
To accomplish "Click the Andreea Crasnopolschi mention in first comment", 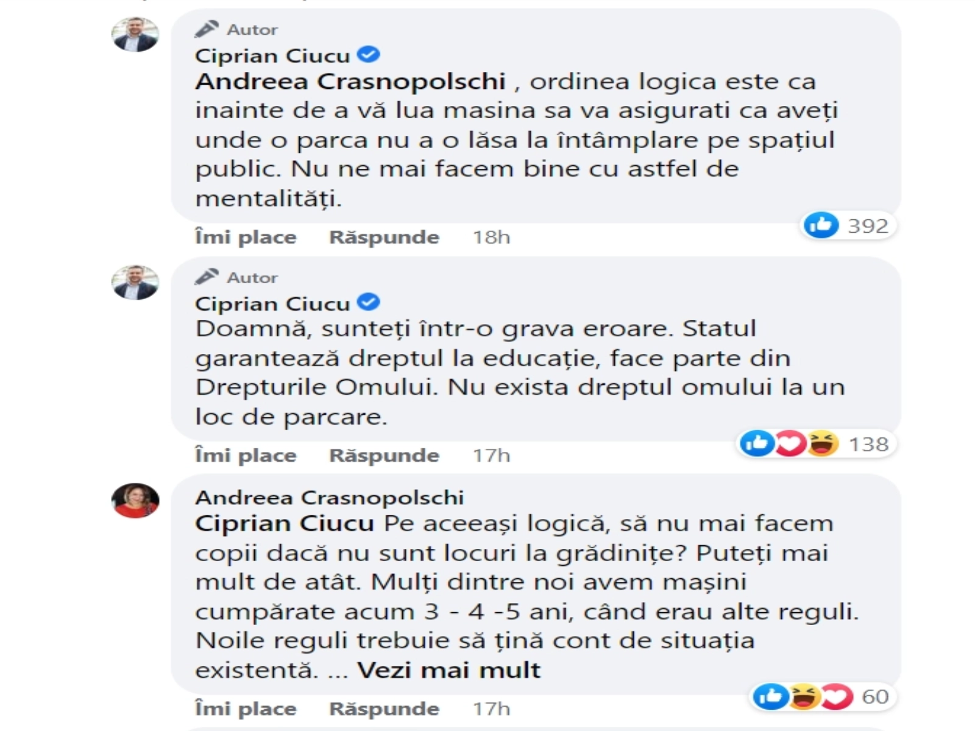I will pos(350,82).
